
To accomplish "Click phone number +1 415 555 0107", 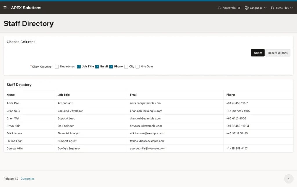I will coord(237,148).
